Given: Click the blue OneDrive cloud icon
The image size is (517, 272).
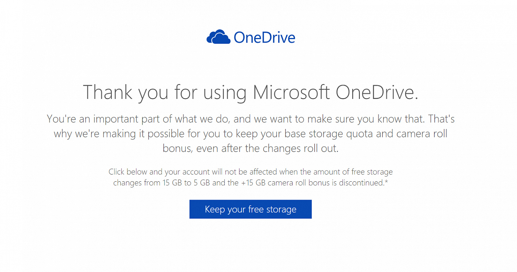Looking at the screenshot, I should pos(218,37).
